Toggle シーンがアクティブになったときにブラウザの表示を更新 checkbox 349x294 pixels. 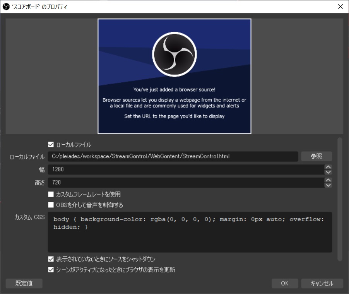(x=51, y=270)
